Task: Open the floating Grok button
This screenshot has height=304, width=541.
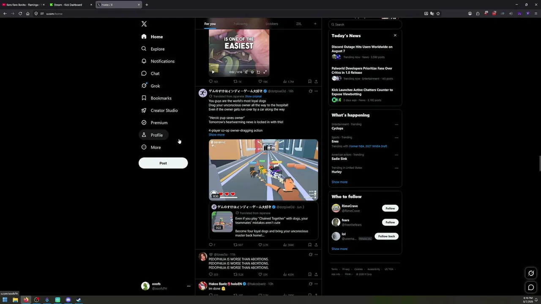Action: tap(531, 273)
